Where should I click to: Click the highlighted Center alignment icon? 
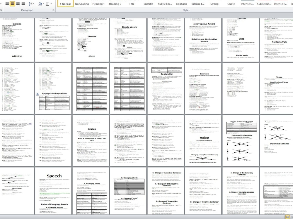tap(12, 4)
